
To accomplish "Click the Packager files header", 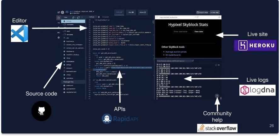I will tap(73, 82).
